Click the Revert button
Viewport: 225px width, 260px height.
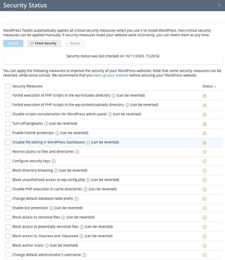click(x=75, y=43)
